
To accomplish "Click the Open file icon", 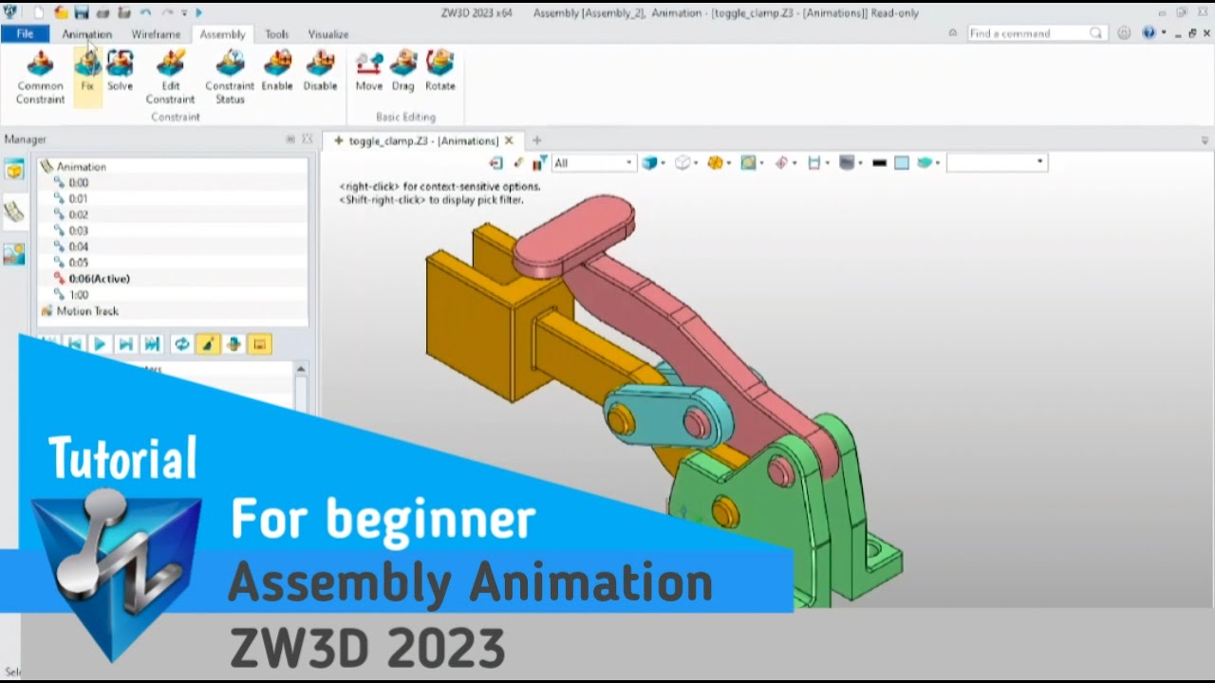I will tap(61, 12).
